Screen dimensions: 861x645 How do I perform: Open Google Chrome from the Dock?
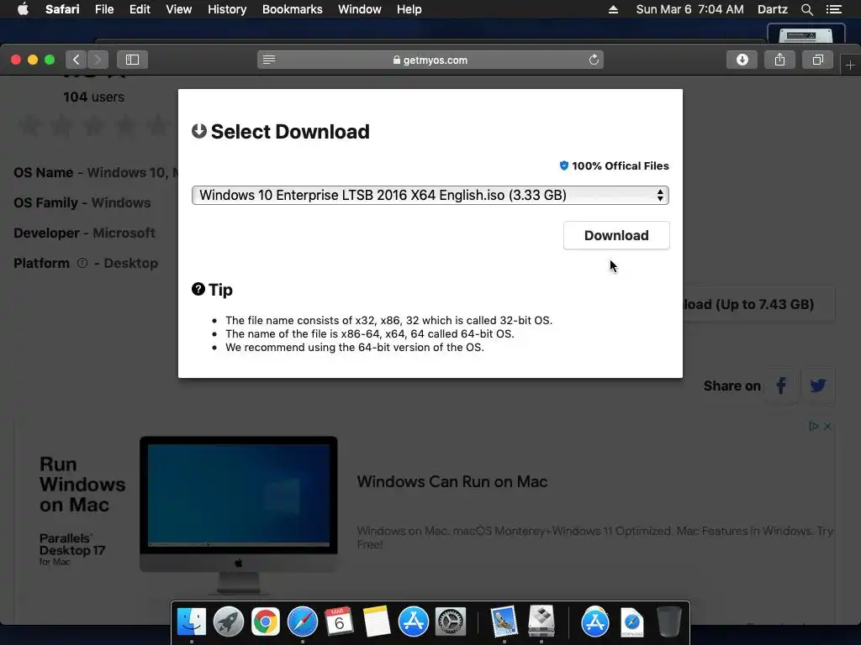click(x=265, y=622)
